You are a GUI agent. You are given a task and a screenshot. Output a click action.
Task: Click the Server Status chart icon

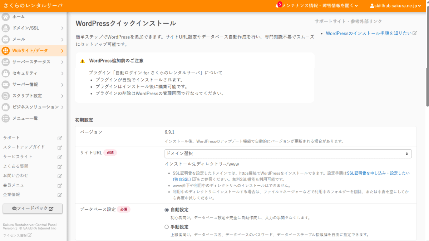pyautogui.click(x=6, y=62)
